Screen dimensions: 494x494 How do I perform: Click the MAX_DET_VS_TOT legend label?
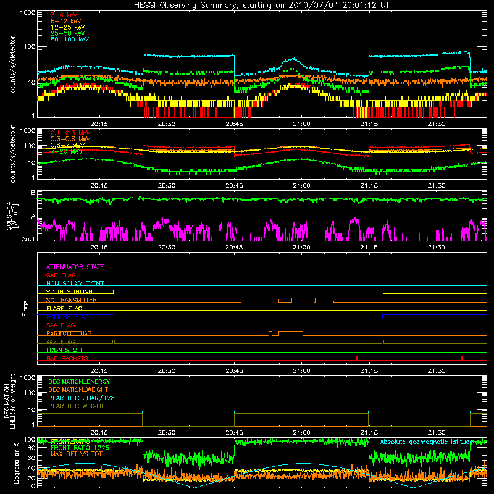coord(77,454)
